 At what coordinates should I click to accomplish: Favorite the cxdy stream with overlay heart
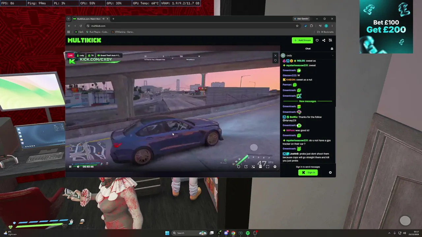click(x=275, y=61)
